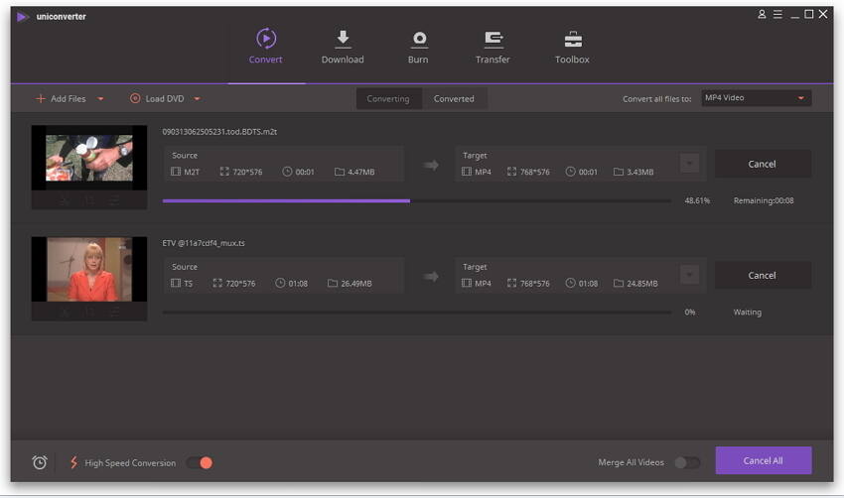
Task: Click conversion arrow icon for ETV file
Action: (431, 277)
